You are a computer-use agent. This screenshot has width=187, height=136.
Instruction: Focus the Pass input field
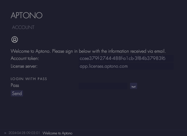pos(103,86)
